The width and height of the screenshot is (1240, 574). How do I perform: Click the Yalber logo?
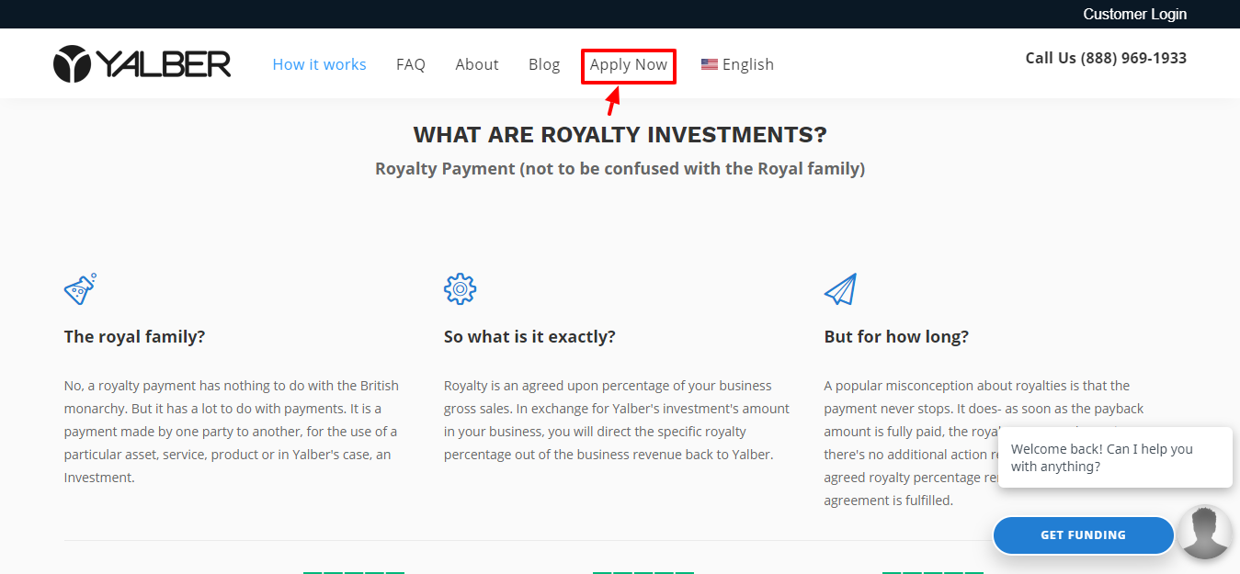pos(142,62)
